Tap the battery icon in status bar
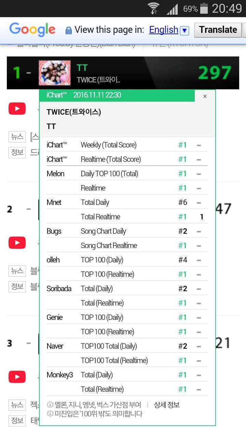 204,8
